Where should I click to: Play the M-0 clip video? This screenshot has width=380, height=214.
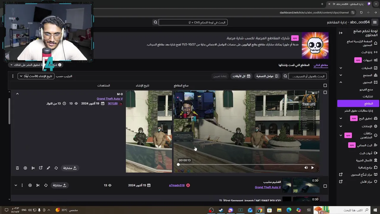pos(312,168)
